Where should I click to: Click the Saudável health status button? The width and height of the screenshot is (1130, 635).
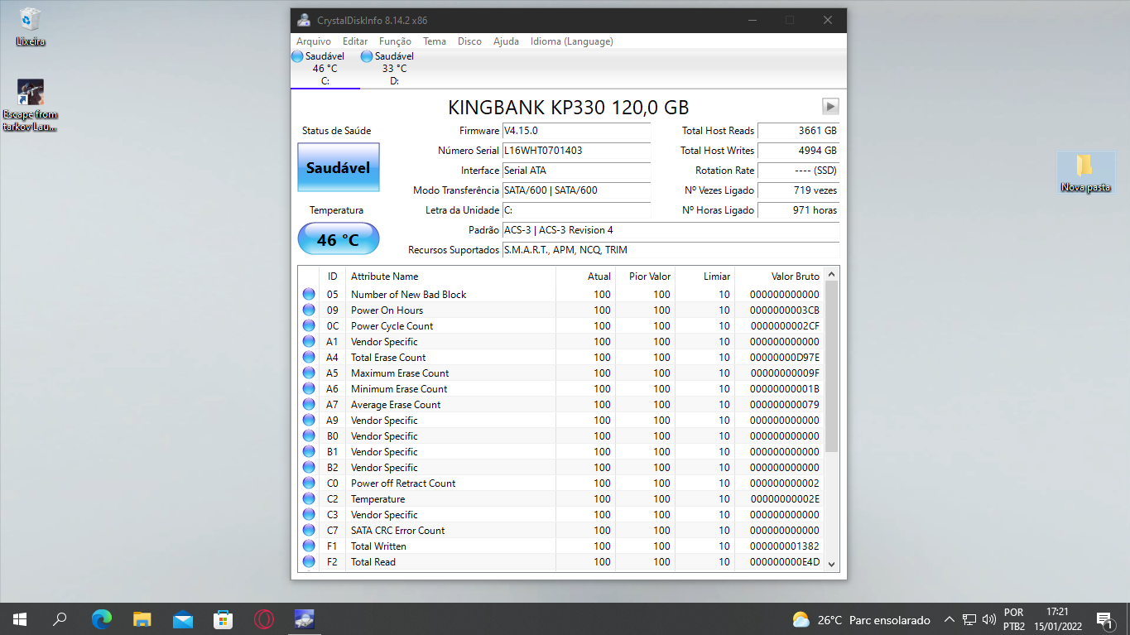pyautogui.click(x=339, y=167)
